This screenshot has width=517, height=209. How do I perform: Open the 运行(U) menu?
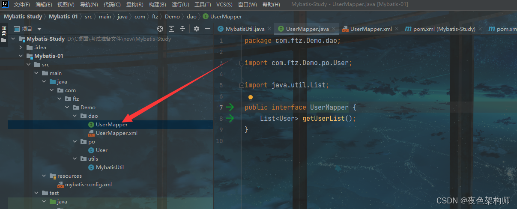tap(180, 5)
